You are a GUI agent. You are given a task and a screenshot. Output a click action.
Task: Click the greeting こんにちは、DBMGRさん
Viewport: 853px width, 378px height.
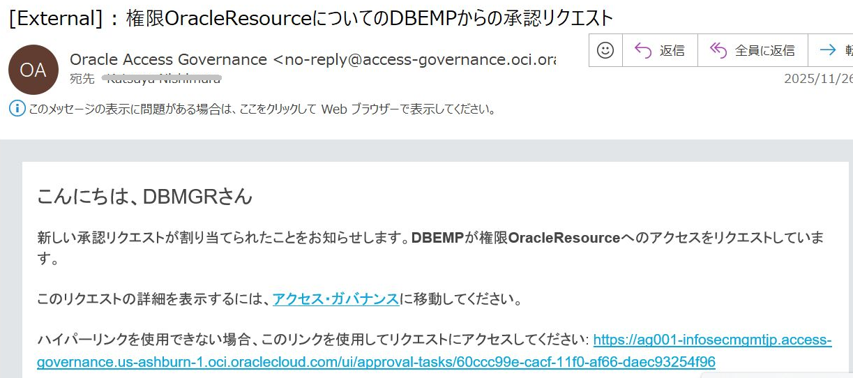click(x=144, y=197)
